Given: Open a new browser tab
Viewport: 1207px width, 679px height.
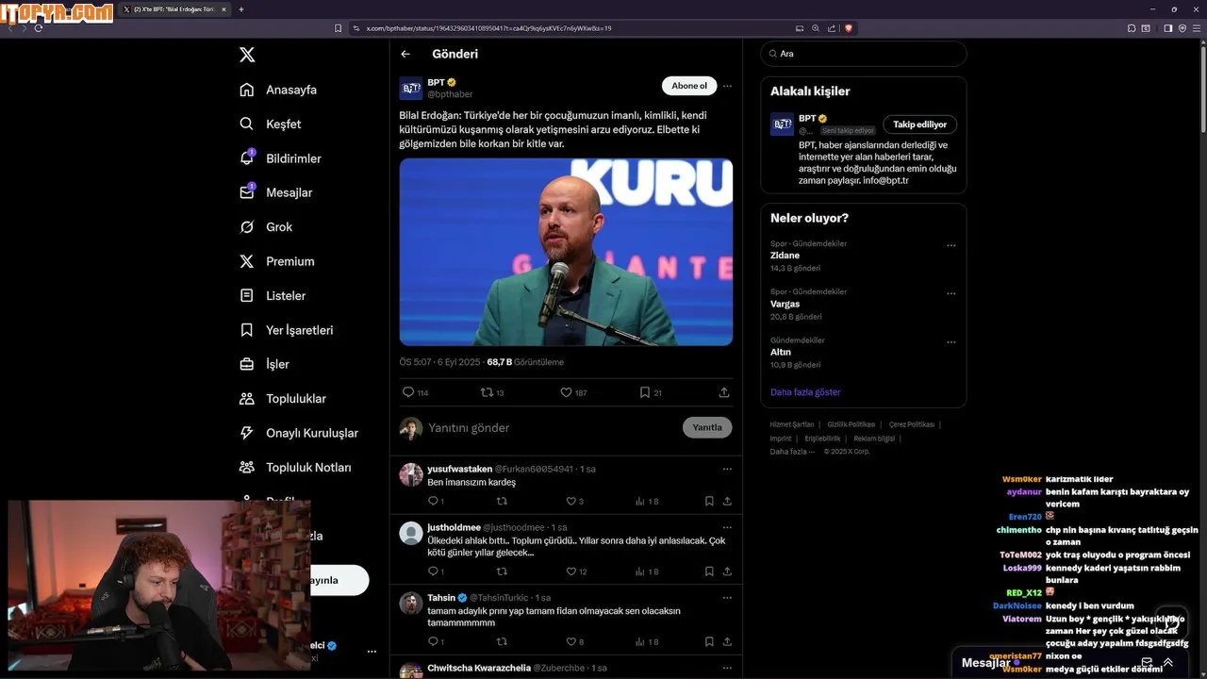Looking at the screenshot, I should (241, 9).
